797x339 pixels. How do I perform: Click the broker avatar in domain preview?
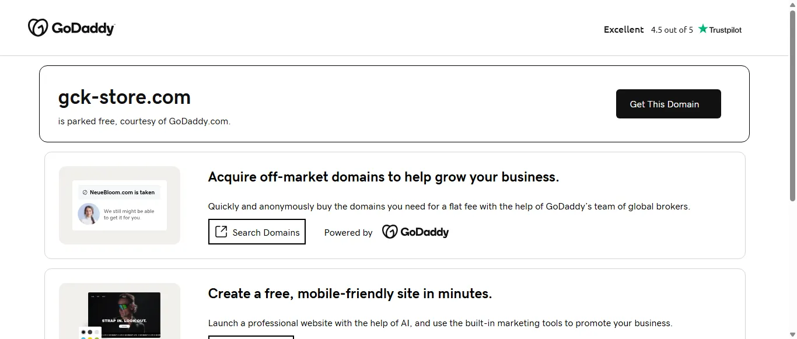pyautogui.click(x=89, y=214)
